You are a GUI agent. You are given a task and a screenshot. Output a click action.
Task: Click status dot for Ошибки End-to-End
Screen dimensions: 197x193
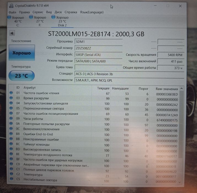(11, 134)
